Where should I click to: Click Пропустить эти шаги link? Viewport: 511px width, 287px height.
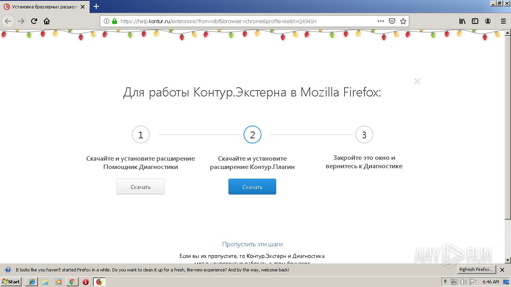[x=252, y=244]
